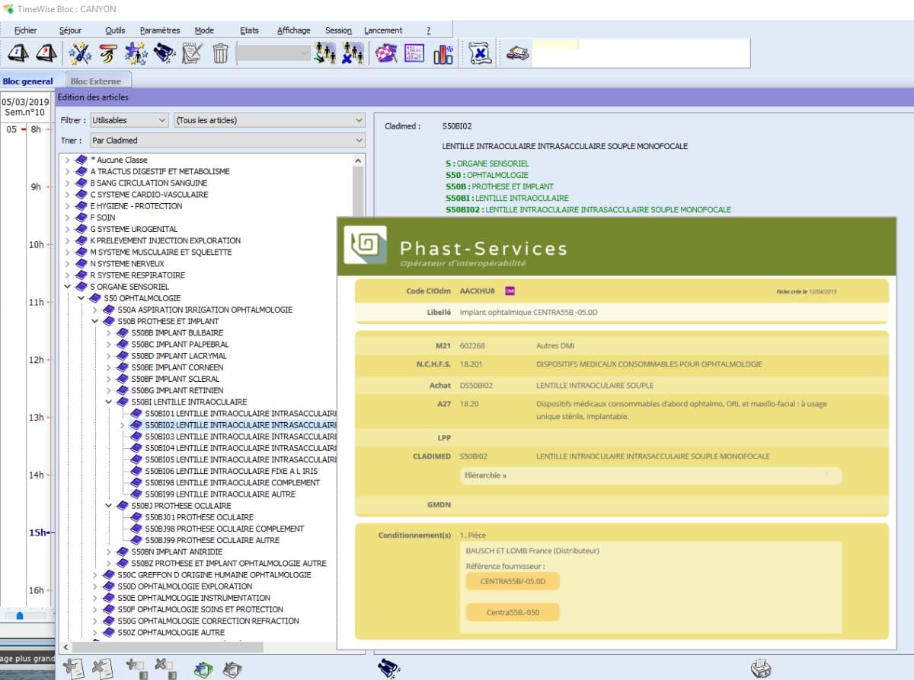914x680 pixels.
Task: Click the add-document plus icon at bottom
Action: pyautogui.click(x=75, y=669)
